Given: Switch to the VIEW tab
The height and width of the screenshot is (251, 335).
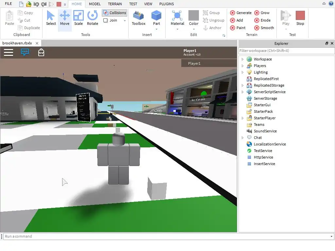Looking at the screenshot, I should click(148, 4).
